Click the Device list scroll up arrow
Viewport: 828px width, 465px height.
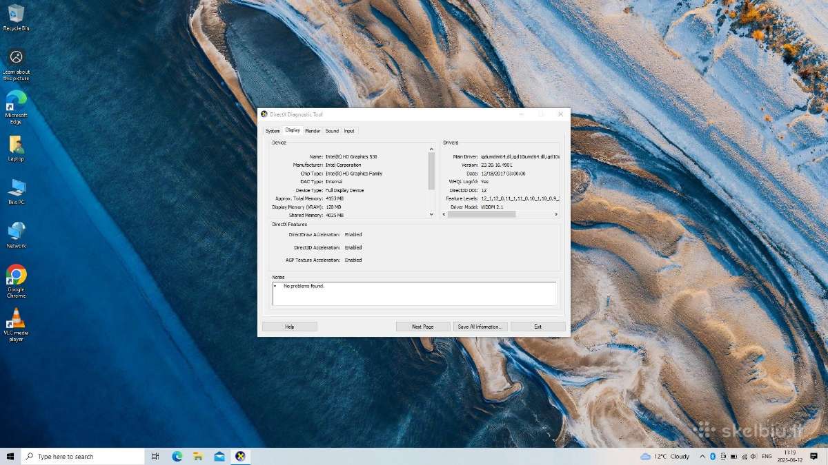point(432,148)
